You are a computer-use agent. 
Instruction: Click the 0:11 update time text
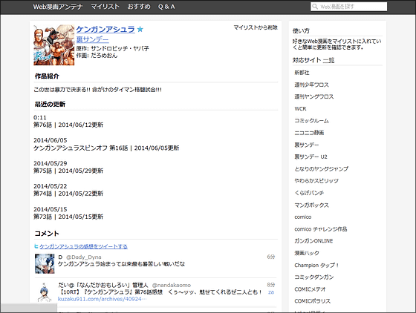pos(40,117)
